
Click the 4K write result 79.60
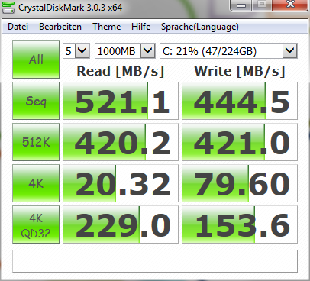click(240, 183)
